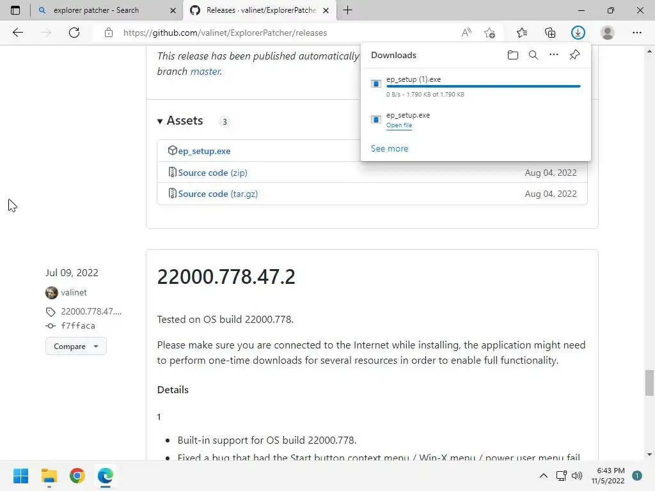This screenshot has height=491, width=655.
Task: Follow the master branch link
Action: (x=205, y=72)
